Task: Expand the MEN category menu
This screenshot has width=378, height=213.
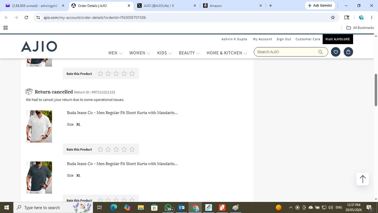Action: tap(115, 53)
